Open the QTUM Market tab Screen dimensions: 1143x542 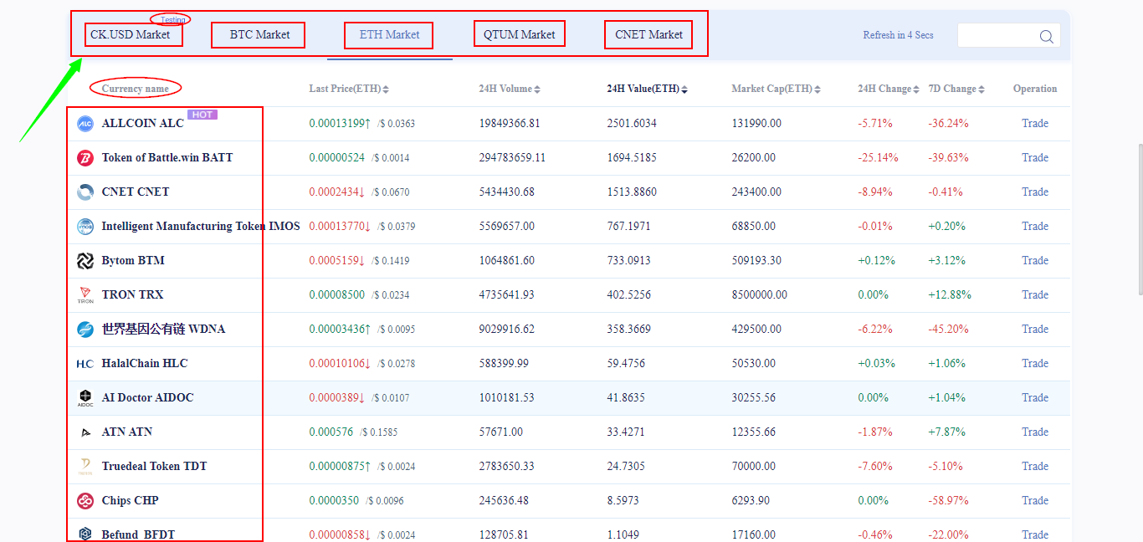point(520,34)
